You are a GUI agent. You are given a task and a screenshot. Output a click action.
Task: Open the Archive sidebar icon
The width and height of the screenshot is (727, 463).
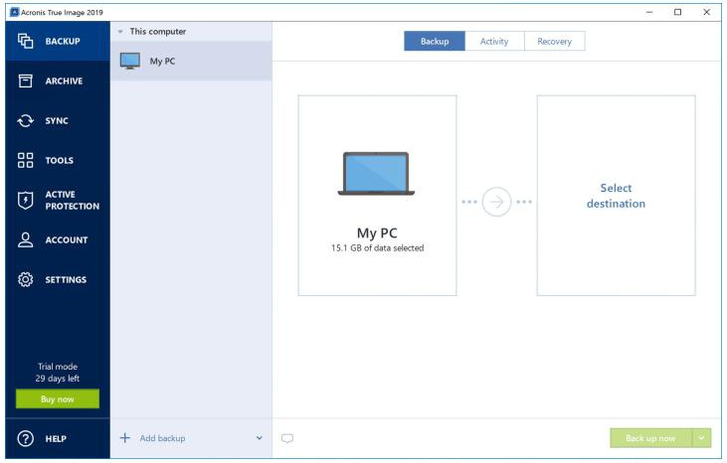click(x=26, y=81)
